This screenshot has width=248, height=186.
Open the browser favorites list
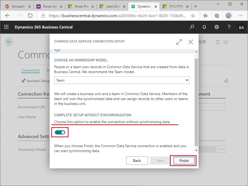[x=205, y=16]
